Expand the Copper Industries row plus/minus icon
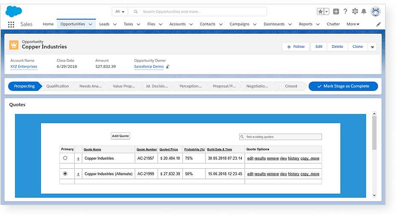This screenshot has height=217, width=398. click(x=78, y=158)
